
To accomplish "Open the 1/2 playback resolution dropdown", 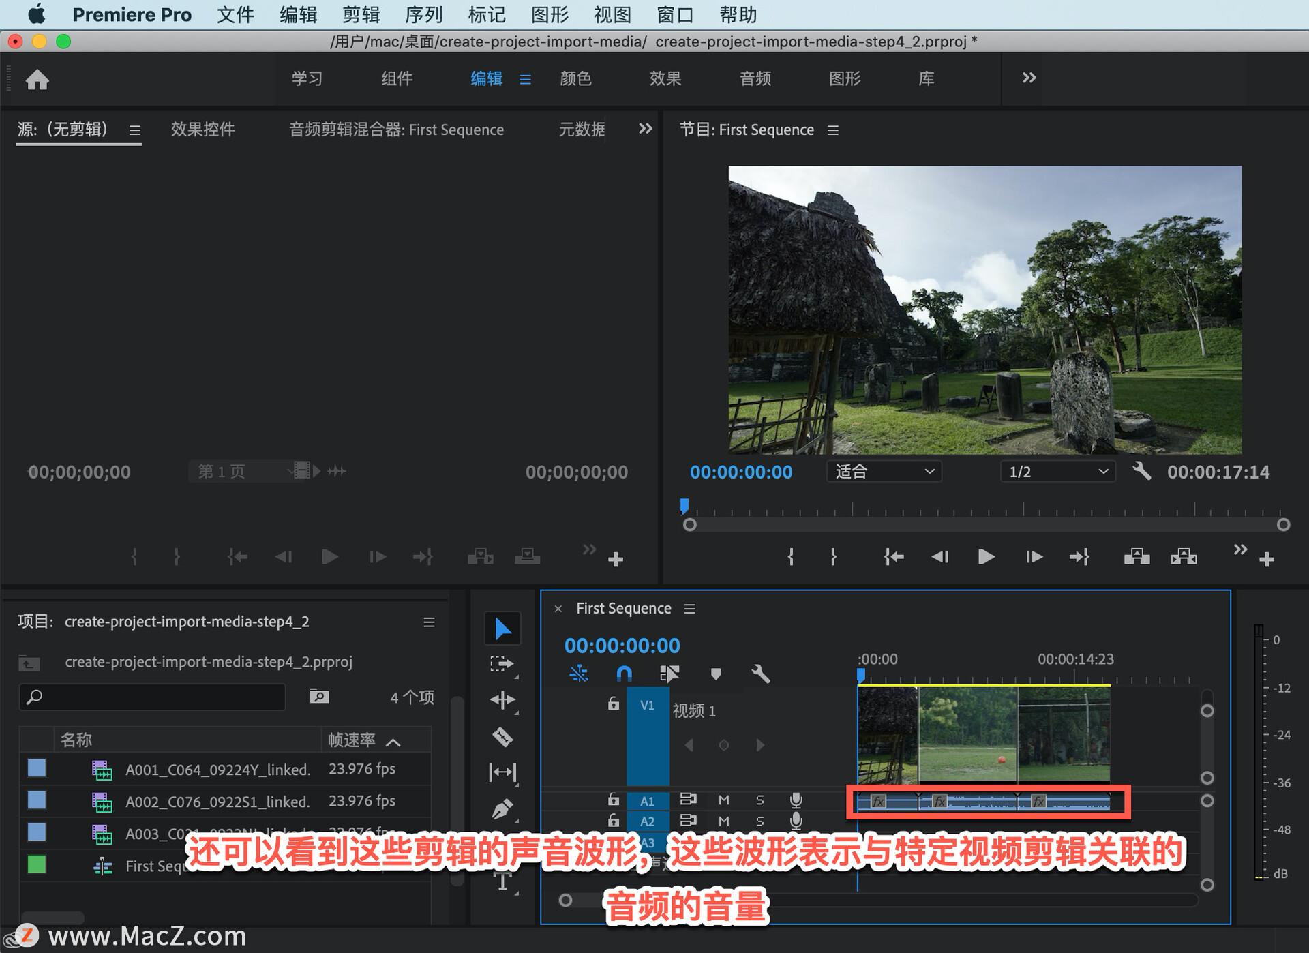I will point(1057,472).
